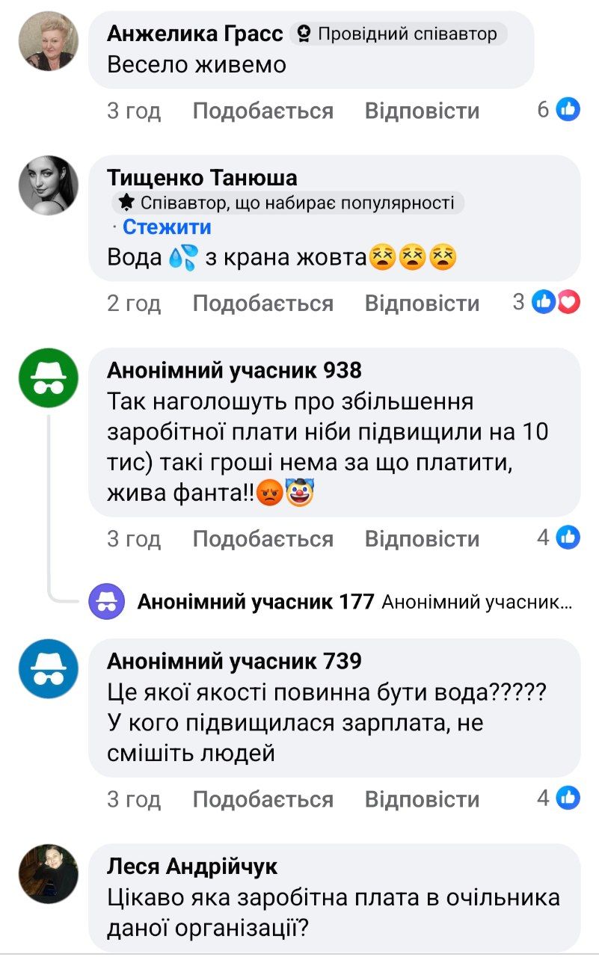The image size is (599, 957).
Task: Click Анжелика Грасс profile avatar
Action: click(48, 41)
